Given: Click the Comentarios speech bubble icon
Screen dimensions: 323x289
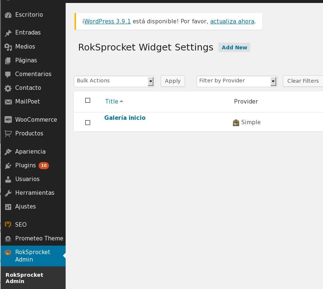Looking at the screenshot, I should (8, 75).
